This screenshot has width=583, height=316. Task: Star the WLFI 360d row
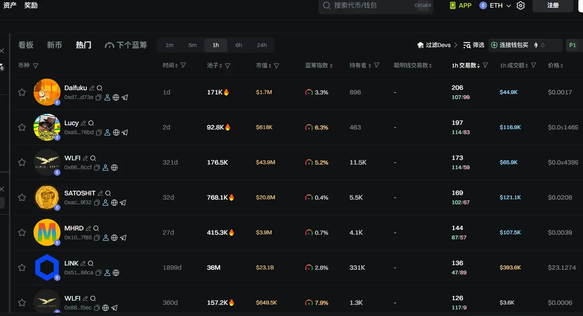pos(22,303)
